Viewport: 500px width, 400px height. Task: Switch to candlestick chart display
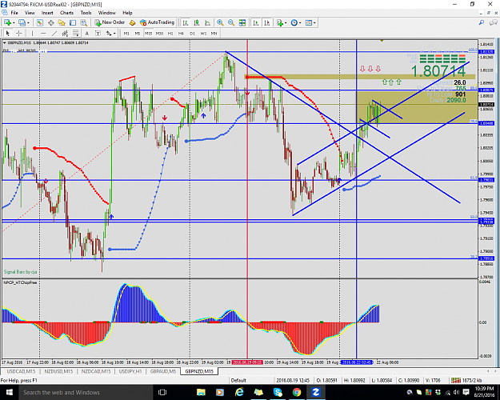click(197, 22)
